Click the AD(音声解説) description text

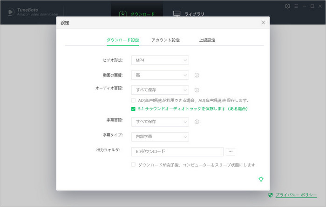[x=194, y=101]
